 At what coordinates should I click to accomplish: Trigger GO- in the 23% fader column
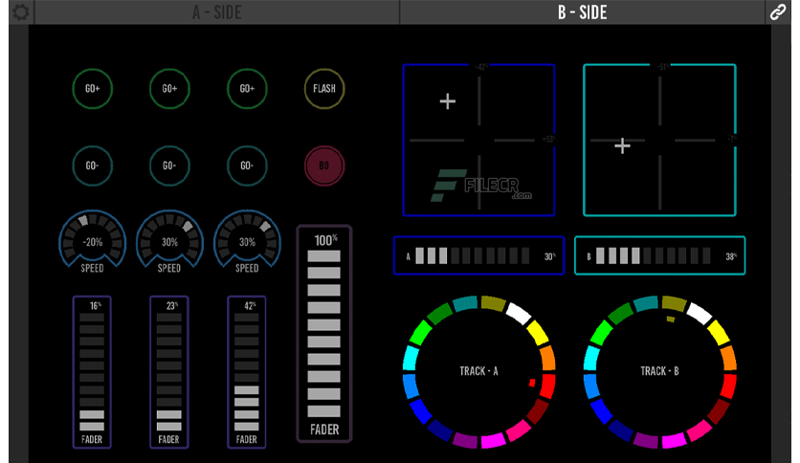[x=170, y=165]
